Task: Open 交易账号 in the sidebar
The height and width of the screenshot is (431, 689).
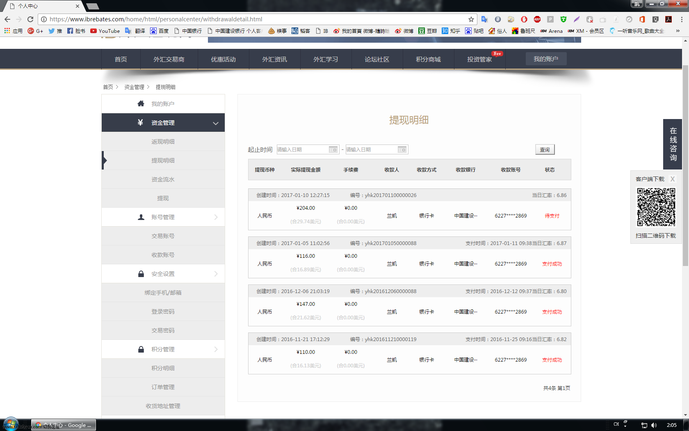Action: point(163,236)
